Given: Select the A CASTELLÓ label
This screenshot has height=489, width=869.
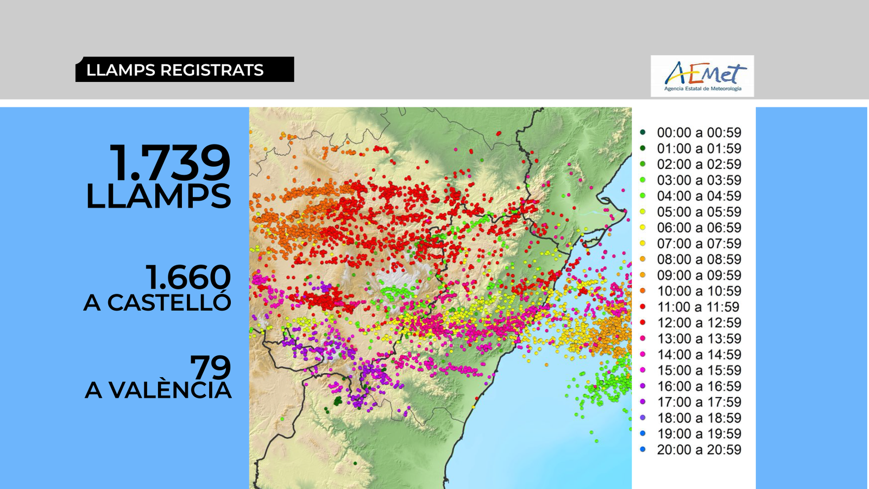Looking at the screenshot, I should click(x=158, y=303).
